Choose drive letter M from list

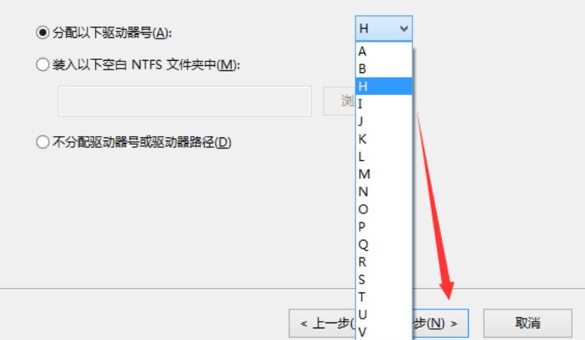click(x=384, y=174)
